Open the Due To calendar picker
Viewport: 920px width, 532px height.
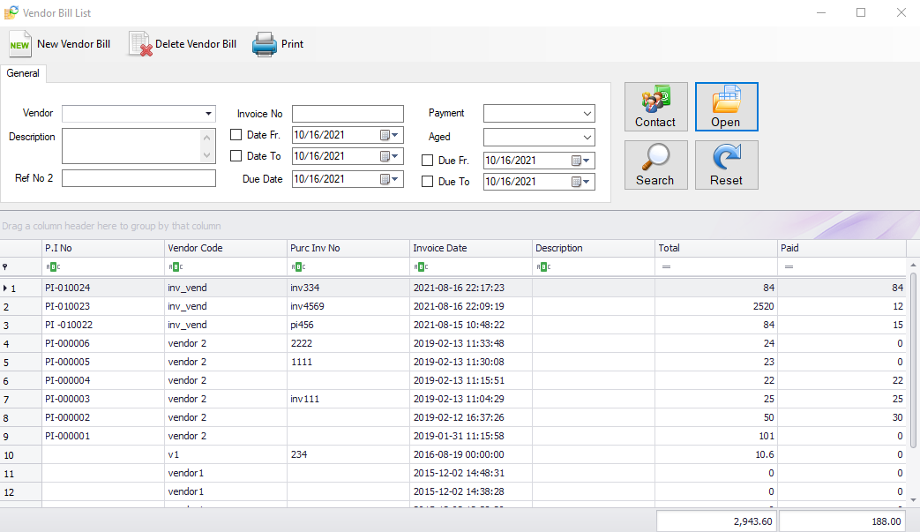[581, 182]
